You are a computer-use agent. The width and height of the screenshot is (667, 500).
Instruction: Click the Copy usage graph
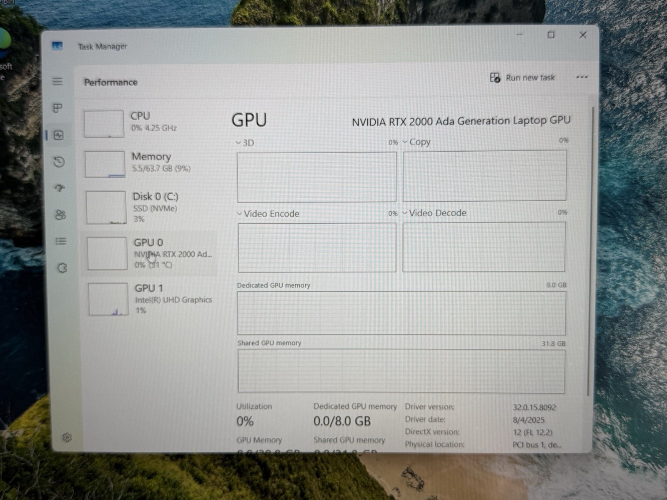484,175
